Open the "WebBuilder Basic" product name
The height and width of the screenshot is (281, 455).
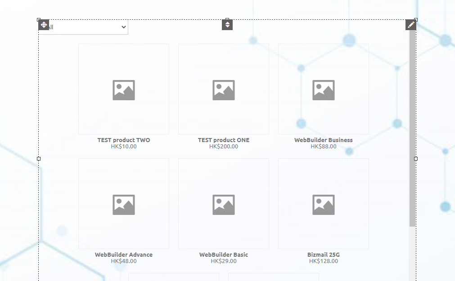click(x=224, y=254)
